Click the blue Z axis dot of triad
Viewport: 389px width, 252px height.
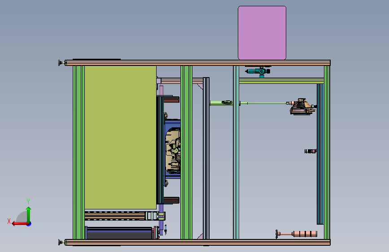pyautogui.click(x=29, y=224)
